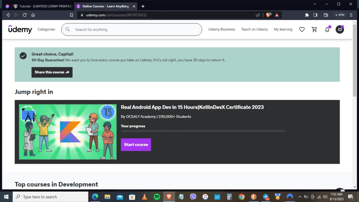Open Brave Shields lion icon
The width and height of the screenshot is (359, 202).
[x=268, y=15]
